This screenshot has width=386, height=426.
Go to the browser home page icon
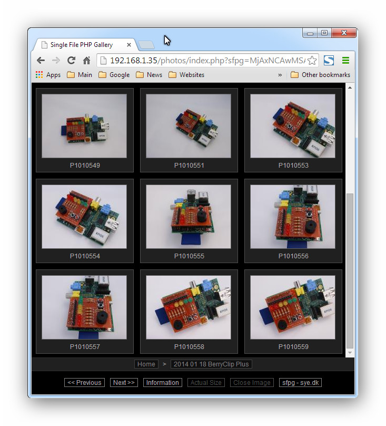point(86,61)
